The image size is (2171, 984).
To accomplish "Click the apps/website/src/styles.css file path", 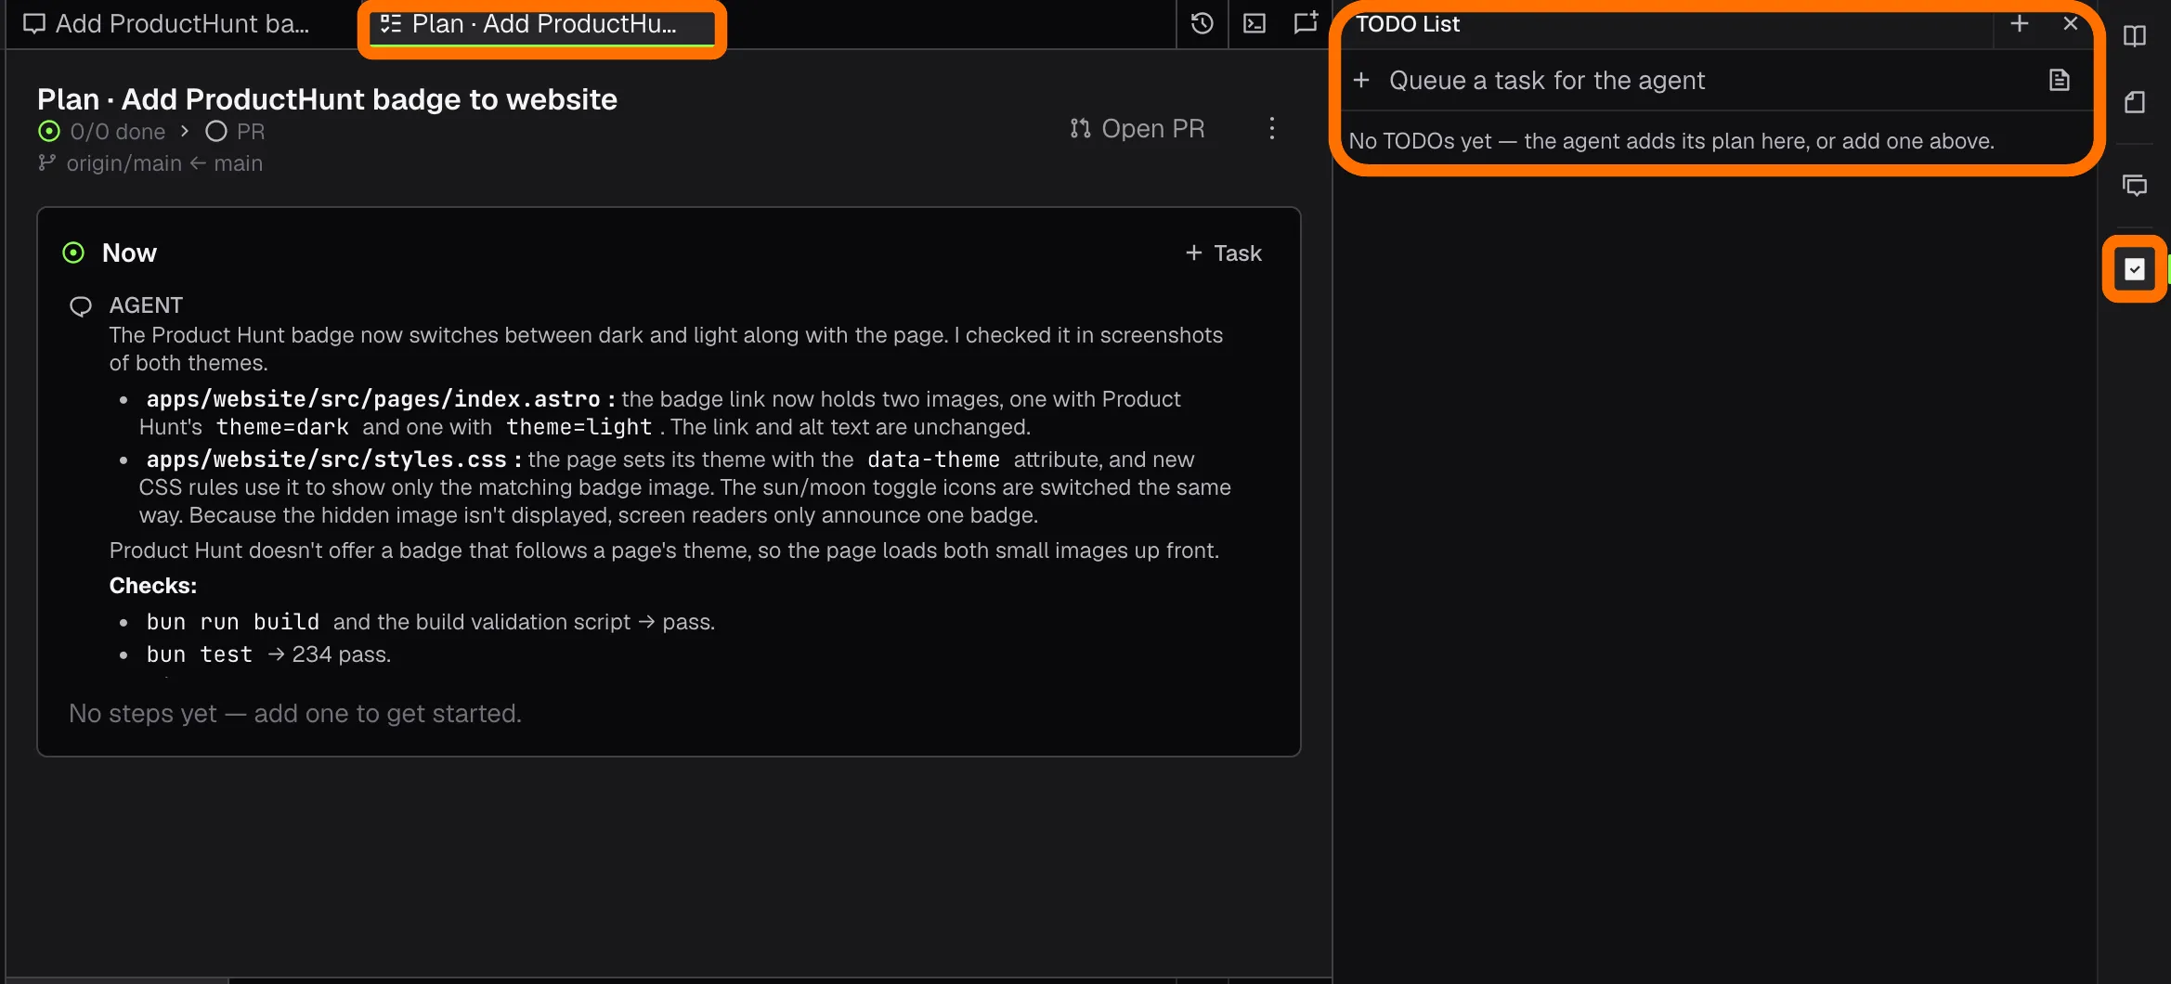I will point(327,460).
